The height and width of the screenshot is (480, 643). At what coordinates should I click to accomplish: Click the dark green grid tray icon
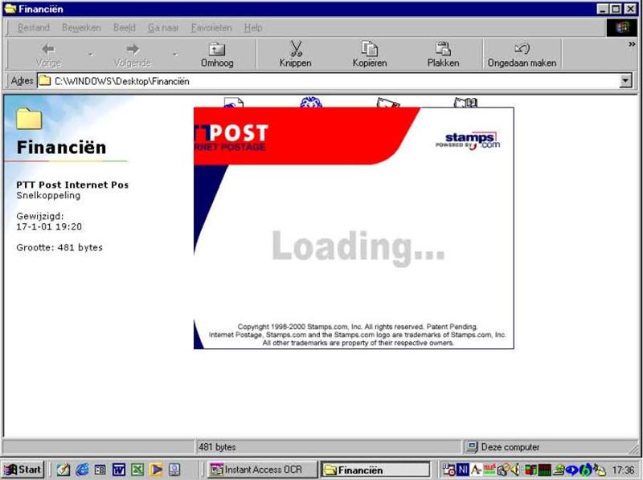[x=545, y=470]
